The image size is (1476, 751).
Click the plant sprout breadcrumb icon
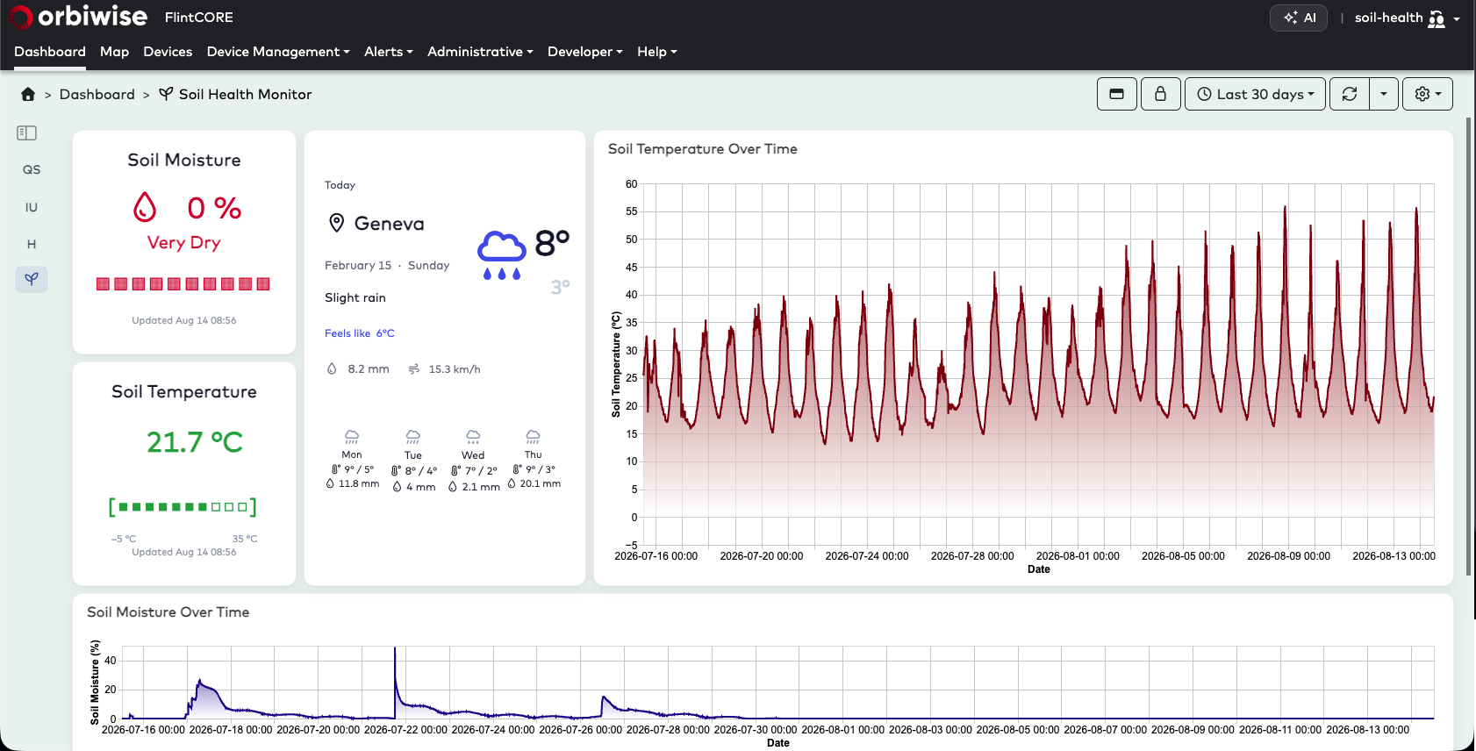point(166,94)
